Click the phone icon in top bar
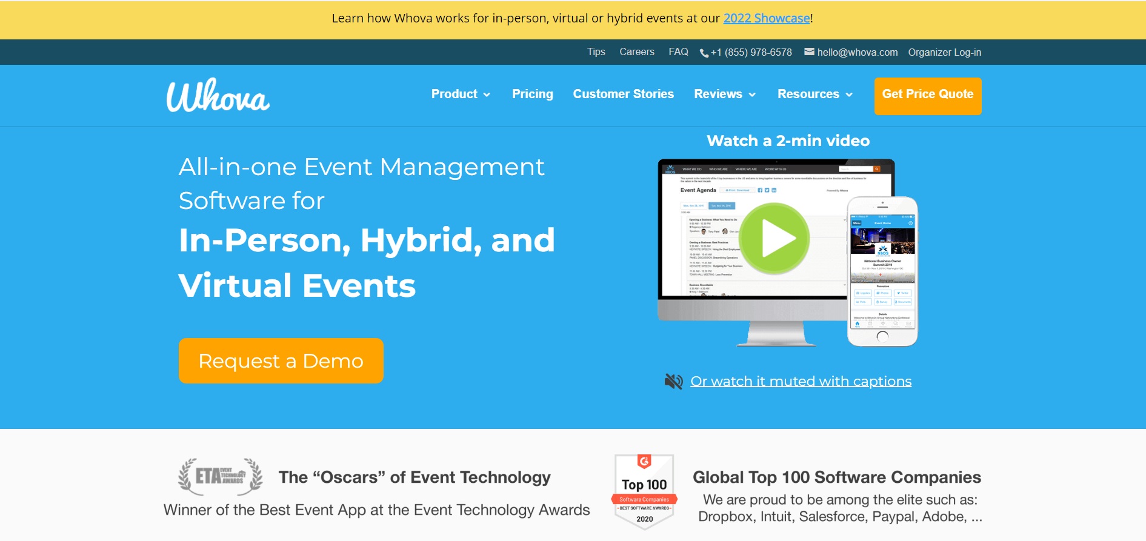This screenshot has height=541, width=1146. 704,53
